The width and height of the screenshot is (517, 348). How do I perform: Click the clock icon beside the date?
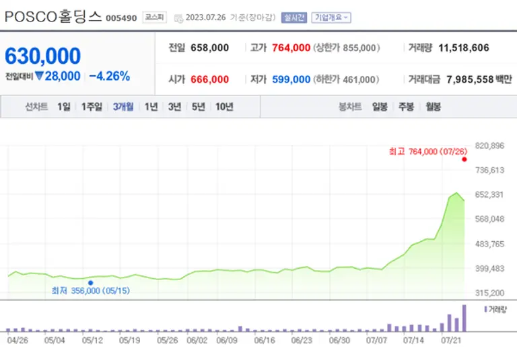click(178, 18)
